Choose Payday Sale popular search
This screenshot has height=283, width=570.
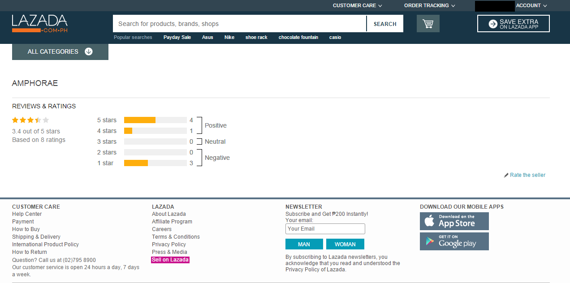[177, 37]
